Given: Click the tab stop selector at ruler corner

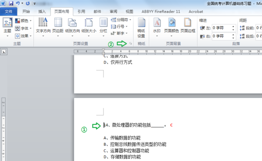Looking at the screenshot, I should point(3,52).
